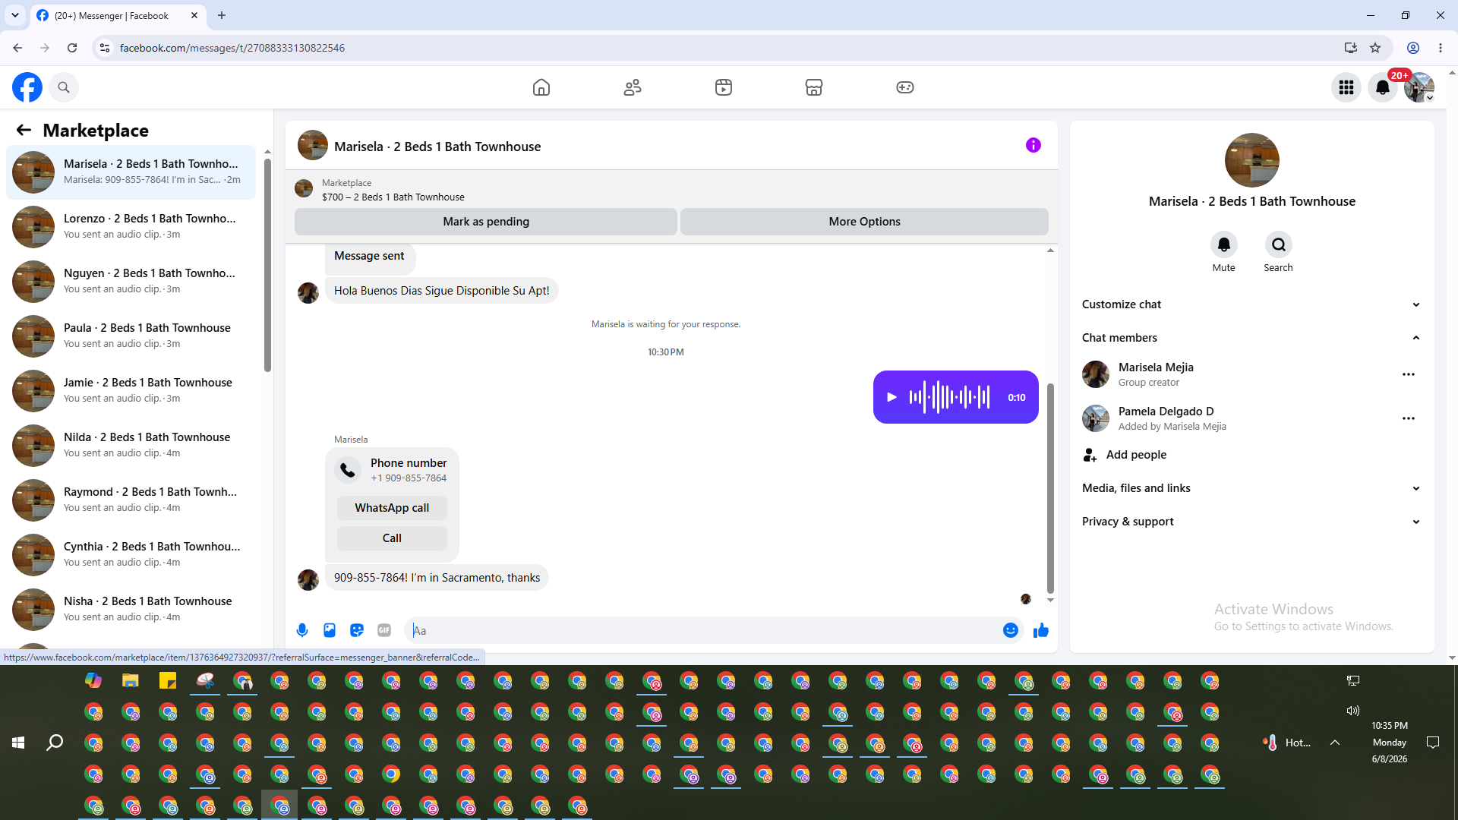Open the emoji picker in message box
The image size is (1458, 820).
click(1011, 630)
